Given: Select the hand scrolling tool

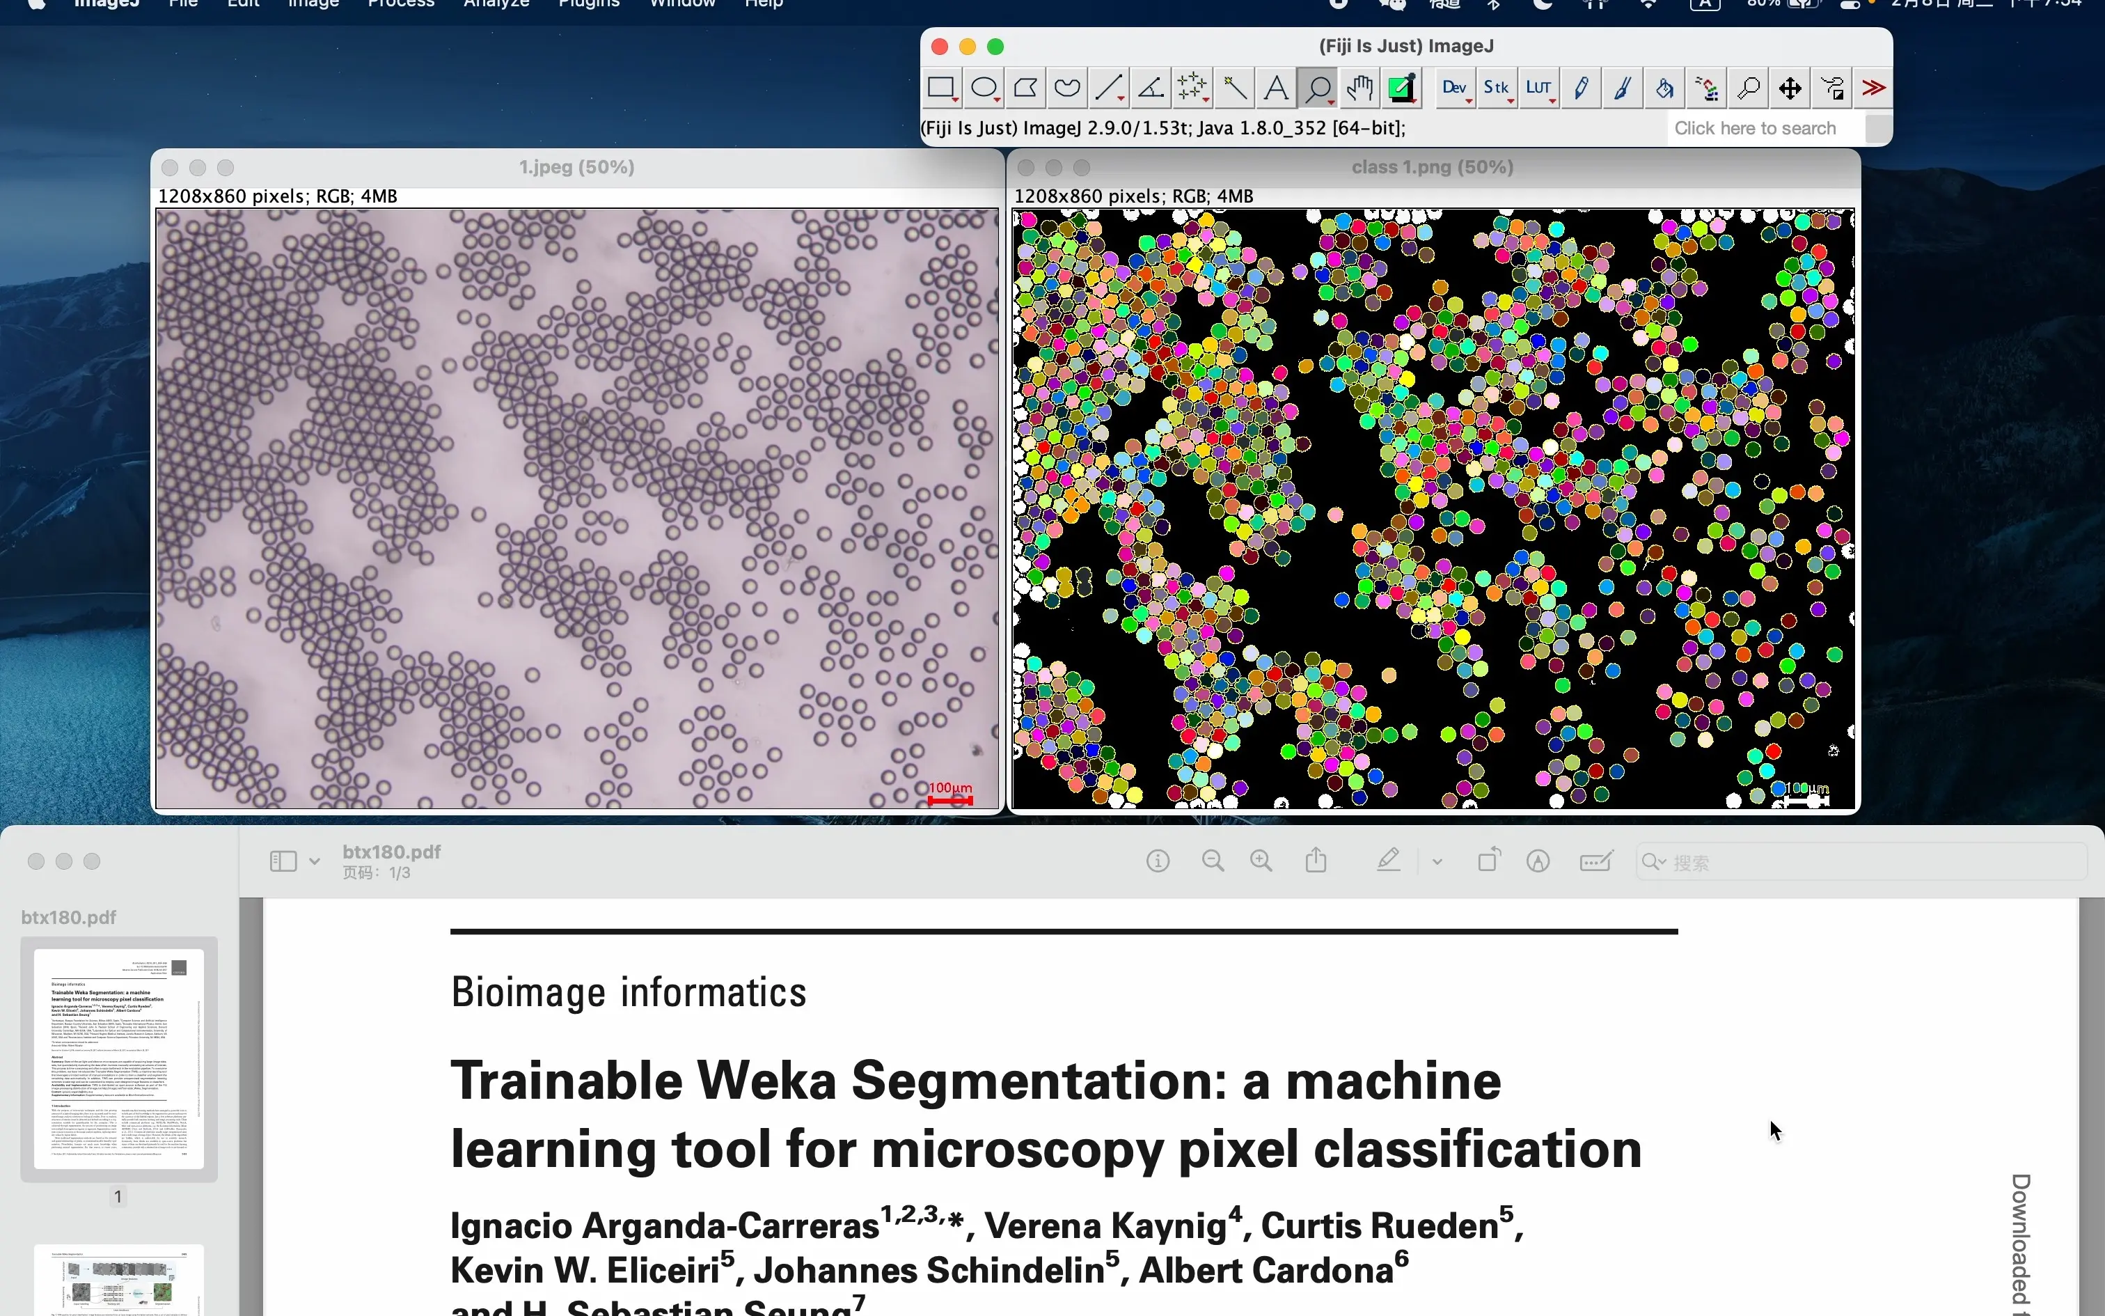Looking at the screenshot, I should coord(1359,87).
